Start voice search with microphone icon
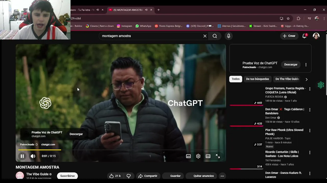 [229, 36]
